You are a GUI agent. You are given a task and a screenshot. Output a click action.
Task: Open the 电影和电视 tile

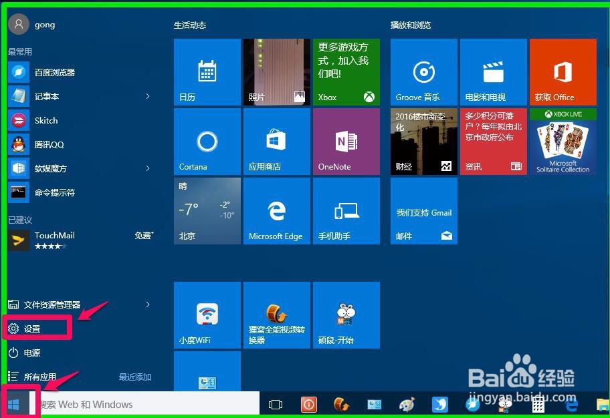pyautogui.click(x=494, y=72)
